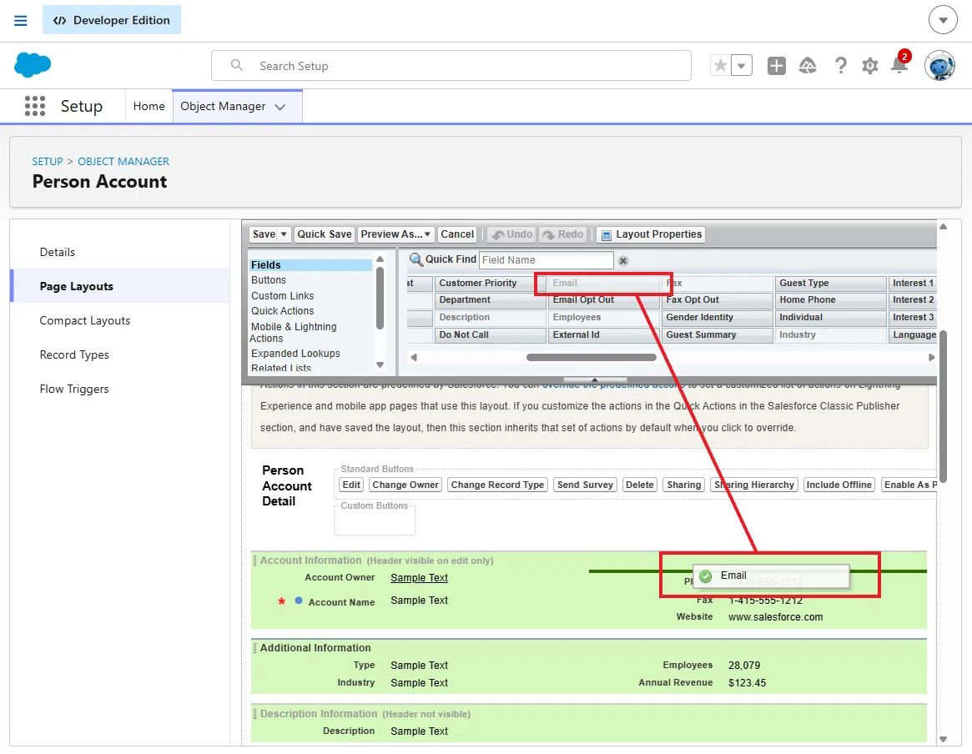Expand the top-right circular dropdown button
Image resolution: width=972 pixels, height=754 pixels.
coord(943,21)
